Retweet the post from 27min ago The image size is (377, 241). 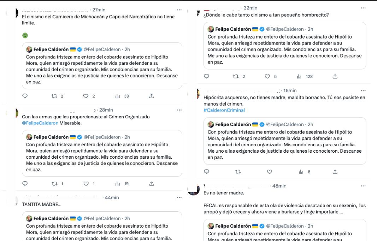tap(54, 96)
